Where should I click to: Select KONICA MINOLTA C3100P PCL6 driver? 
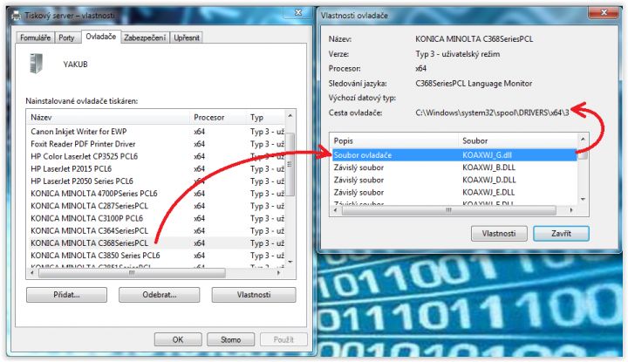[157, 218]
